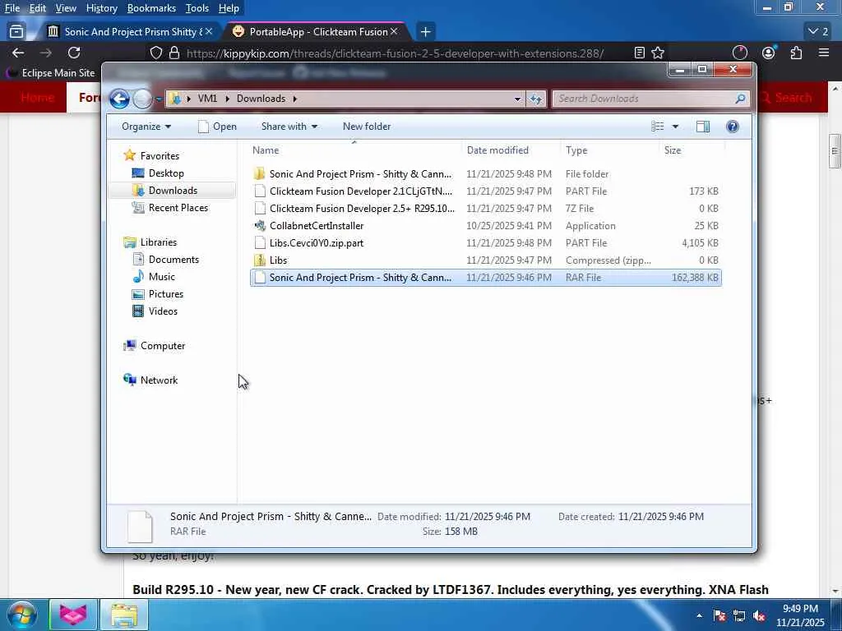Open the Documents library
The height and width of the screenshot is (631, 842).
tap(173, 260)
